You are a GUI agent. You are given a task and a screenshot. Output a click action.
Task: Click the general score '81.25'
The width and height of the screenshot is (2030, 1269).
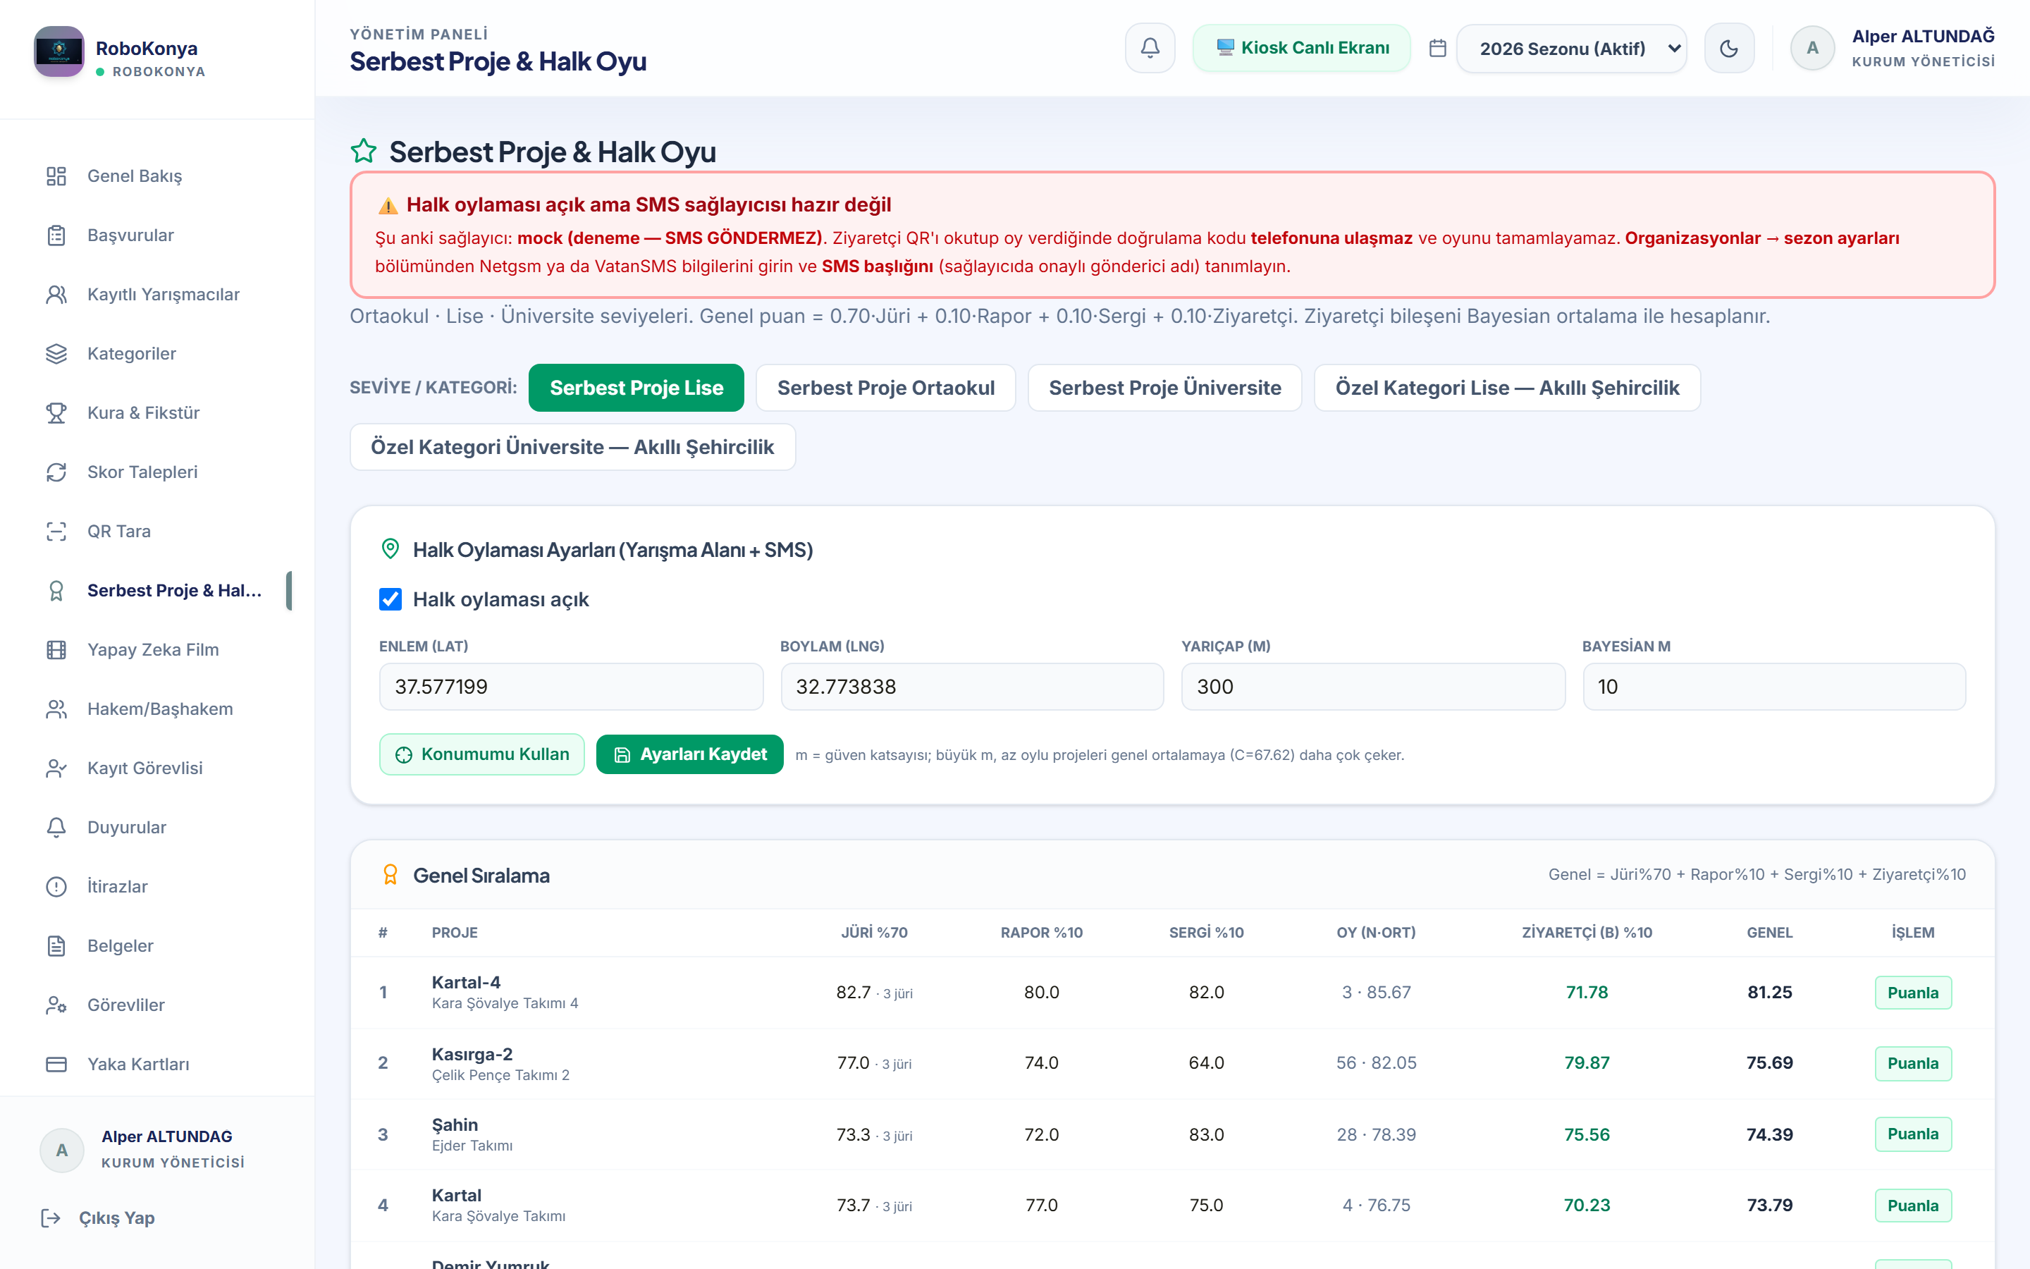tap(1770, 992)
